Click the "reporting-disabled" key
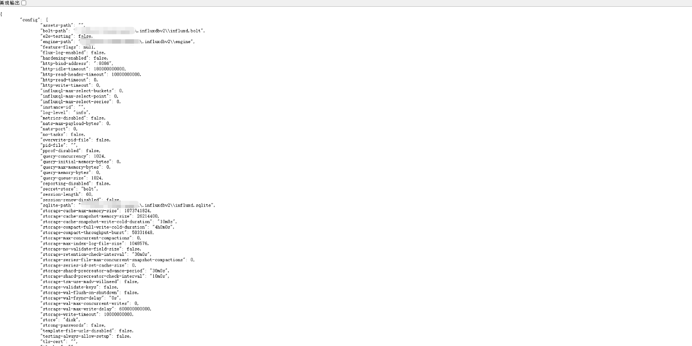 66,183
